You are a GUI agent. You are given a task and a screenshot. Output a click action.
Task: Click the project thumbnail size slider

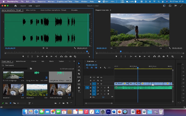[22, 103]
